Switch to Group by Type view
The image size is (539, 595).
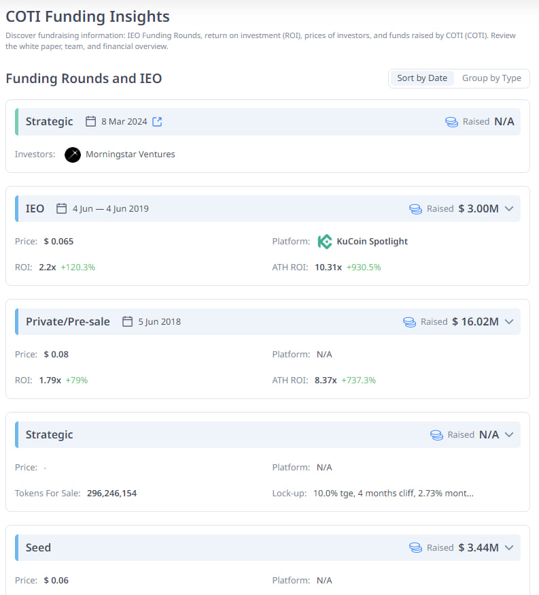[x=491, y=78]
